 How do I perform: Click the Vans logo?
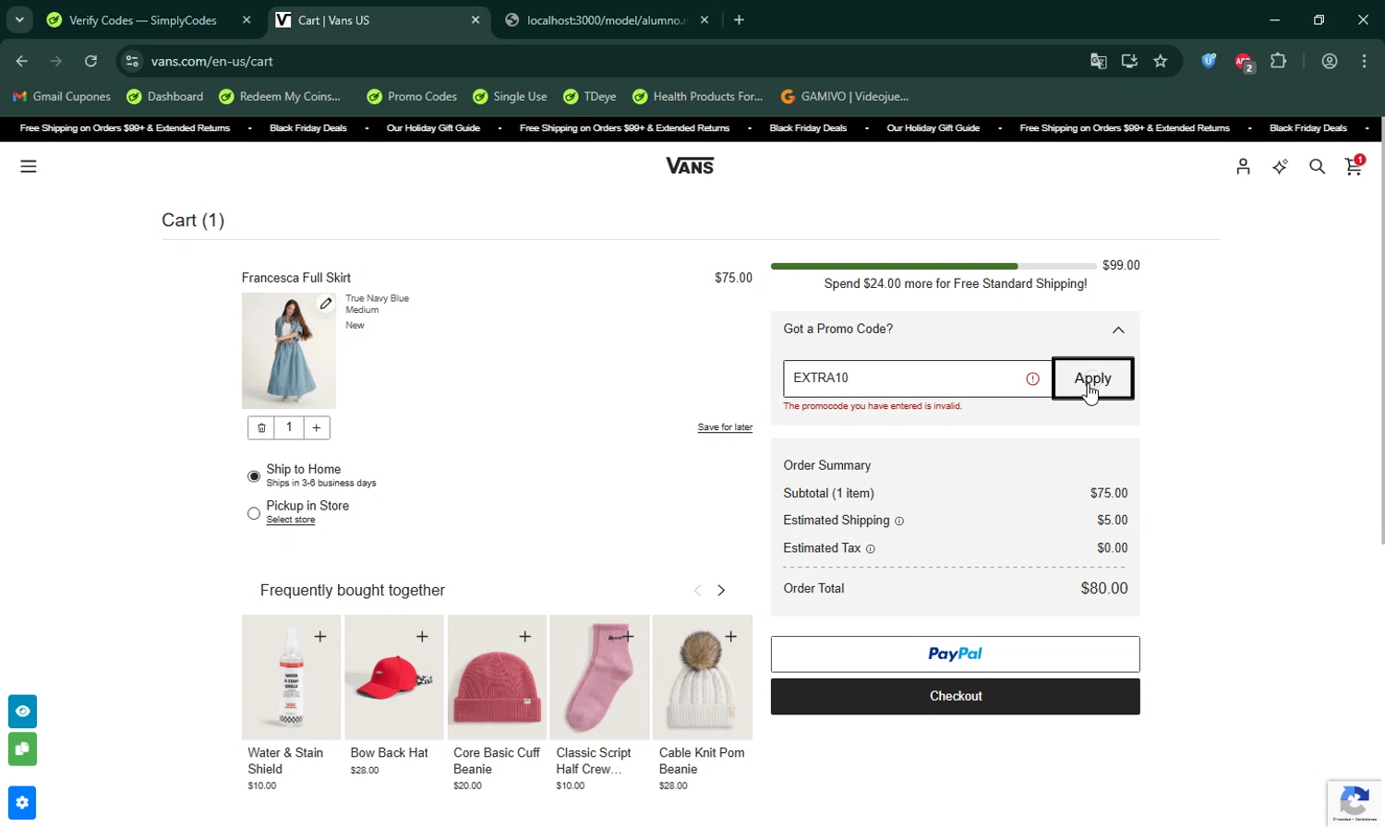click(690, 166)
